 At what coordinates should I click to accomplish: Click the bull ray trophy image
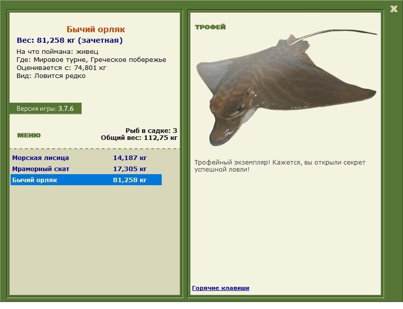click(x=286, y=87)
